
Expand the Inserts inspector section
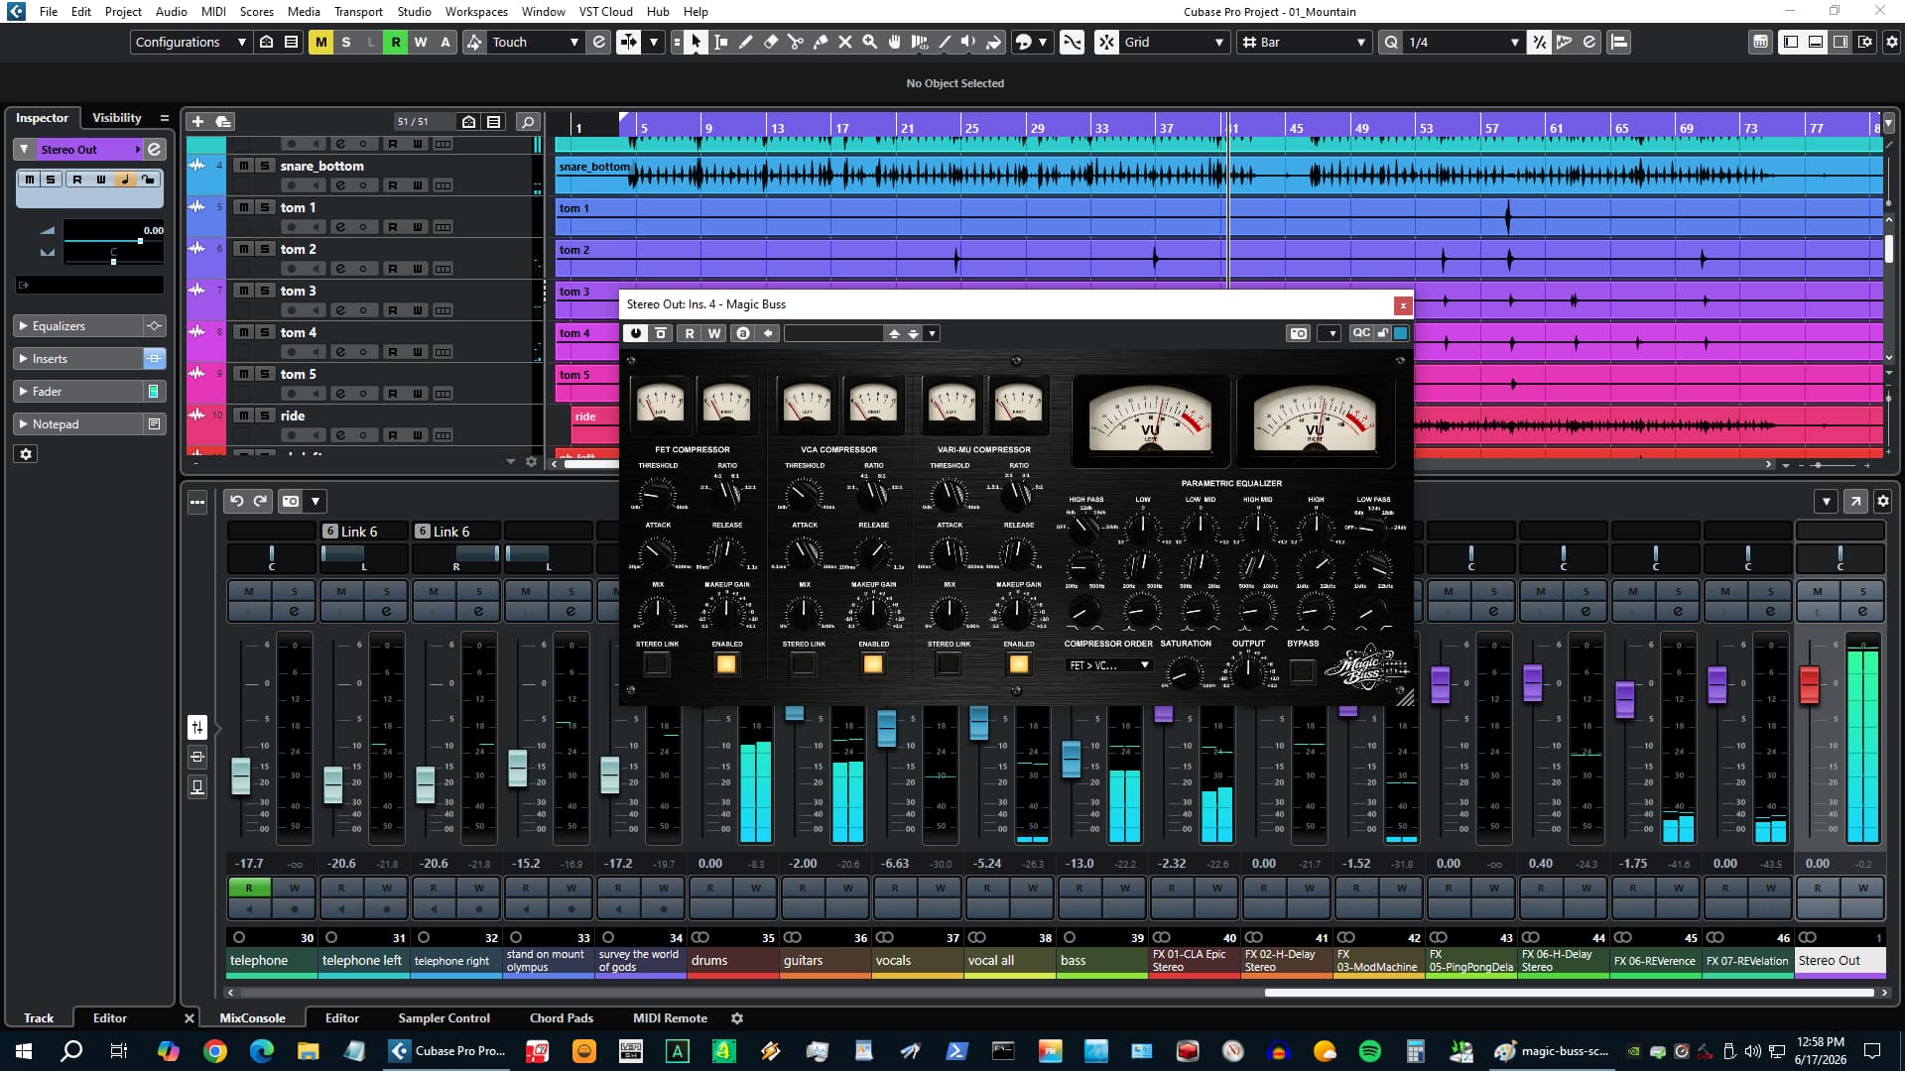coord(78,359)
